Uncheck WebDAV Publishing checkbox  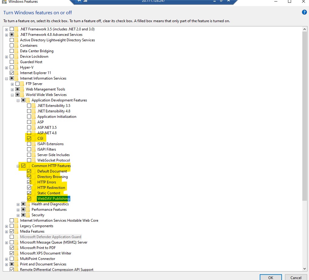(x=29, y=199)
